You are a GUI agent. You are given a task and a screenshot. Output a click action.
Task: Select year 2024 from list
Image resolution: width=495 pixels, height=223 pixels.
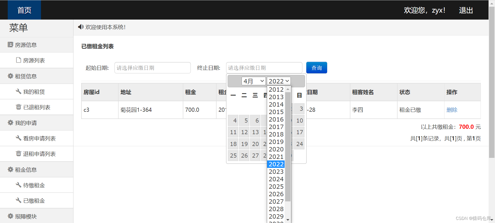click(x=276, y=179)
